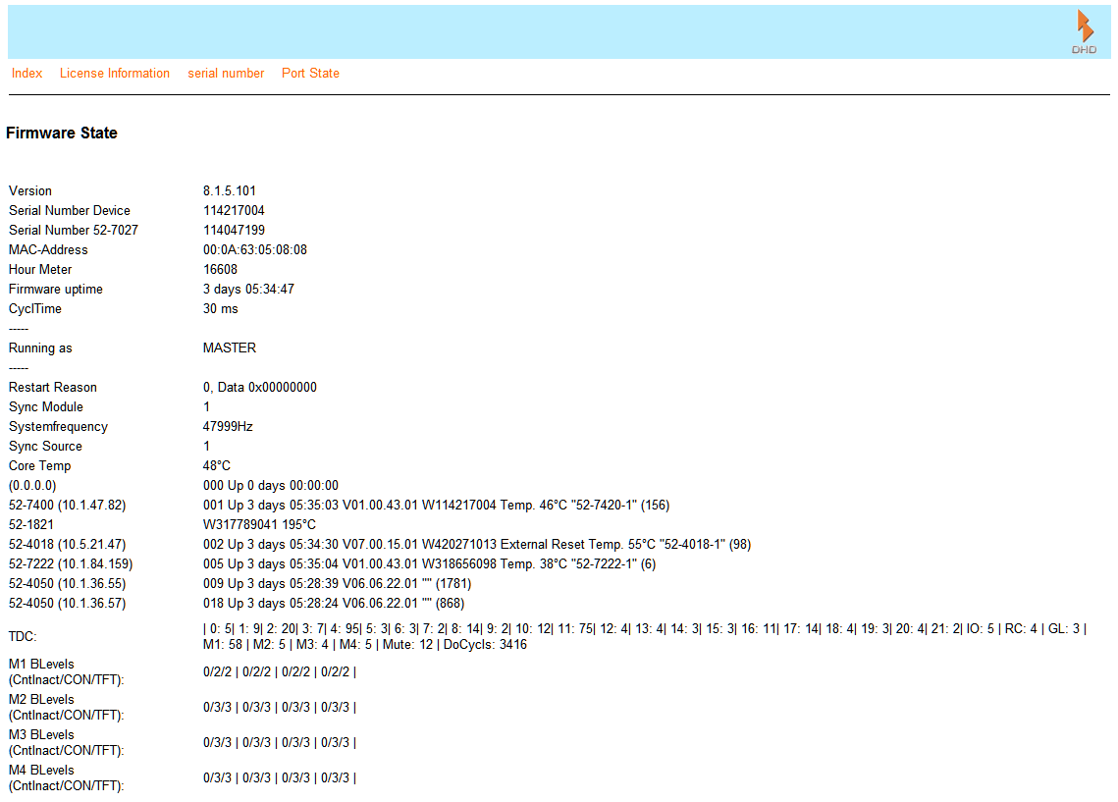
Task: Open License Information
Action: tap(114, 73)
